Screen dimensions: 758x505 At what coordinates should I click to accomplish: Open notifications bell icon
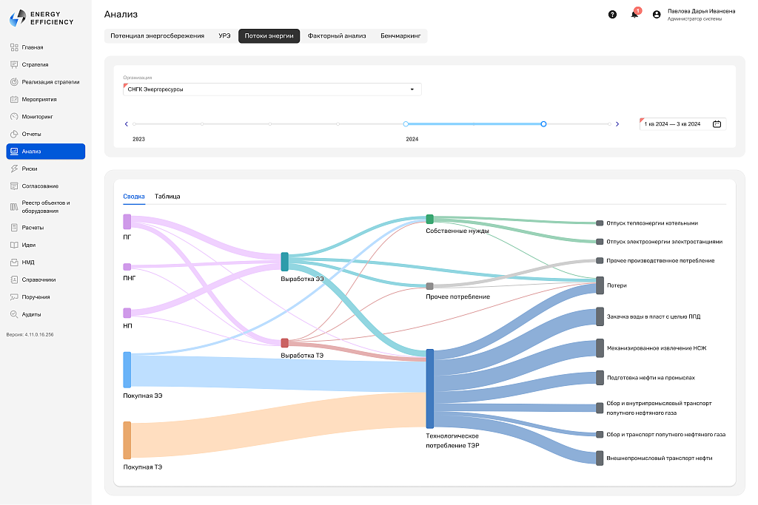[634, 15]
